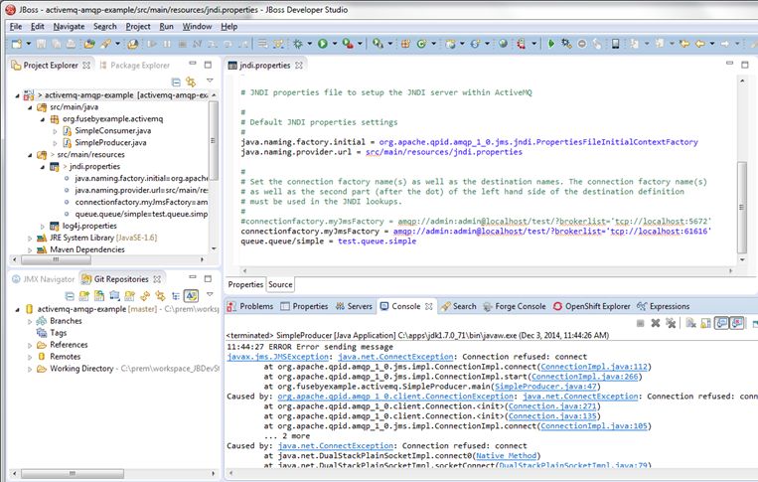Viewport: 758px width, 482px height.
Task: Switch to the Problems tab
Action: pyautogui.click(x=250, y=306)
